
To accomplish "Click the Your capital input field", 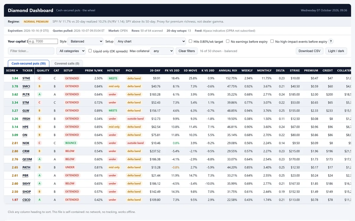I will click(x=43, y=41).
